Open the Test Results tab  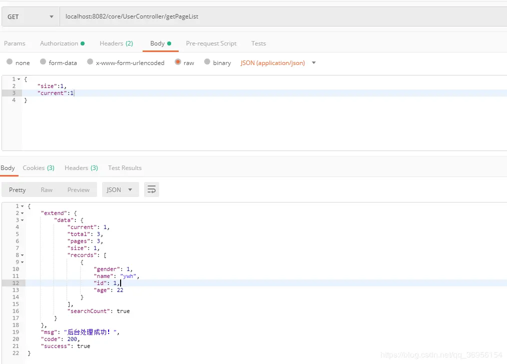click(125, 168)
